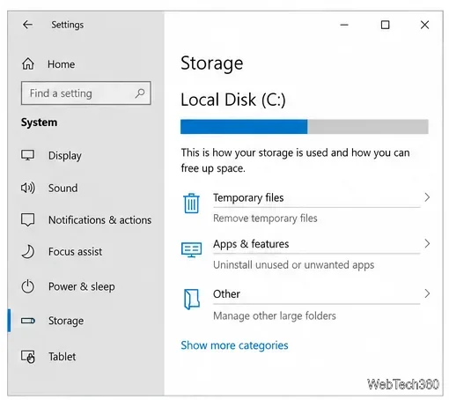This screenshot has width=449, height=400.
Task: Navigate to Power & sleep
Action: pos(82,286)
